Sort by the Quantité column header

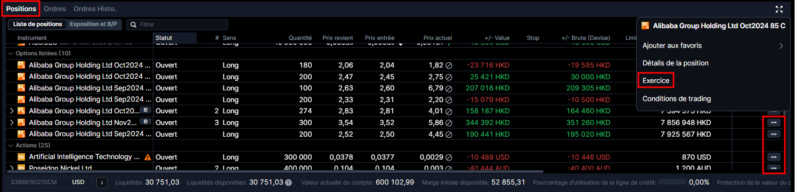(300, 38)
